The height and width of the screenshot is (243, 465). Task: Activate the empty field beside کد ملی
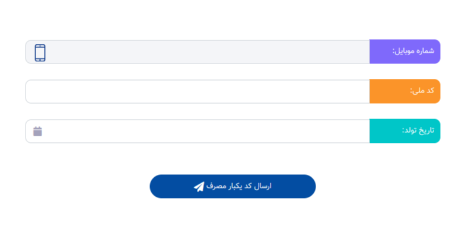[x=197, y=91]
